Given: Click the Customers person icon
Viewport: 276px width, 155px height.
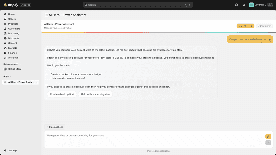Looking at the screenshot, I should pyautogui.click(x=5, y=29).
